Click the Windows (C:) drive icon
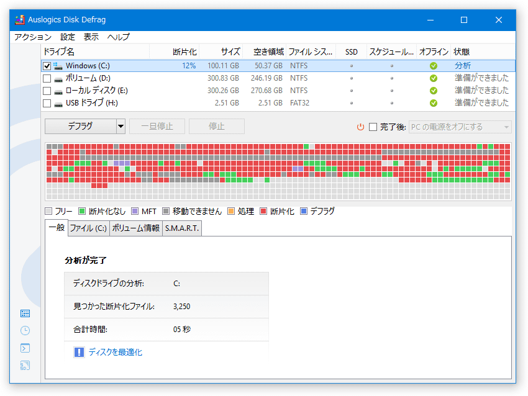 click(58, 66)
